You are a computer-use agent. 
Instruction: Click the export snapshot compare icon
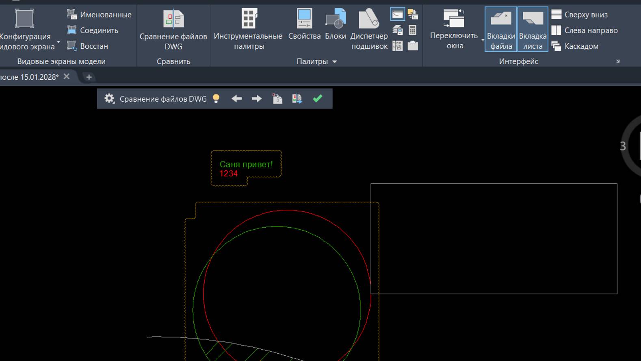[297, 99]
